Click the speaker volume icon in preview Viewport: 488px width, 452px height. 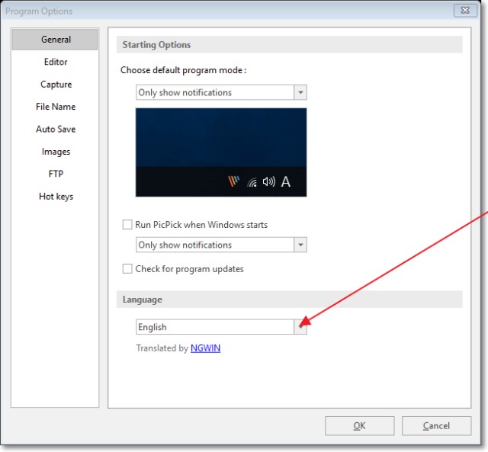(268, 181)
